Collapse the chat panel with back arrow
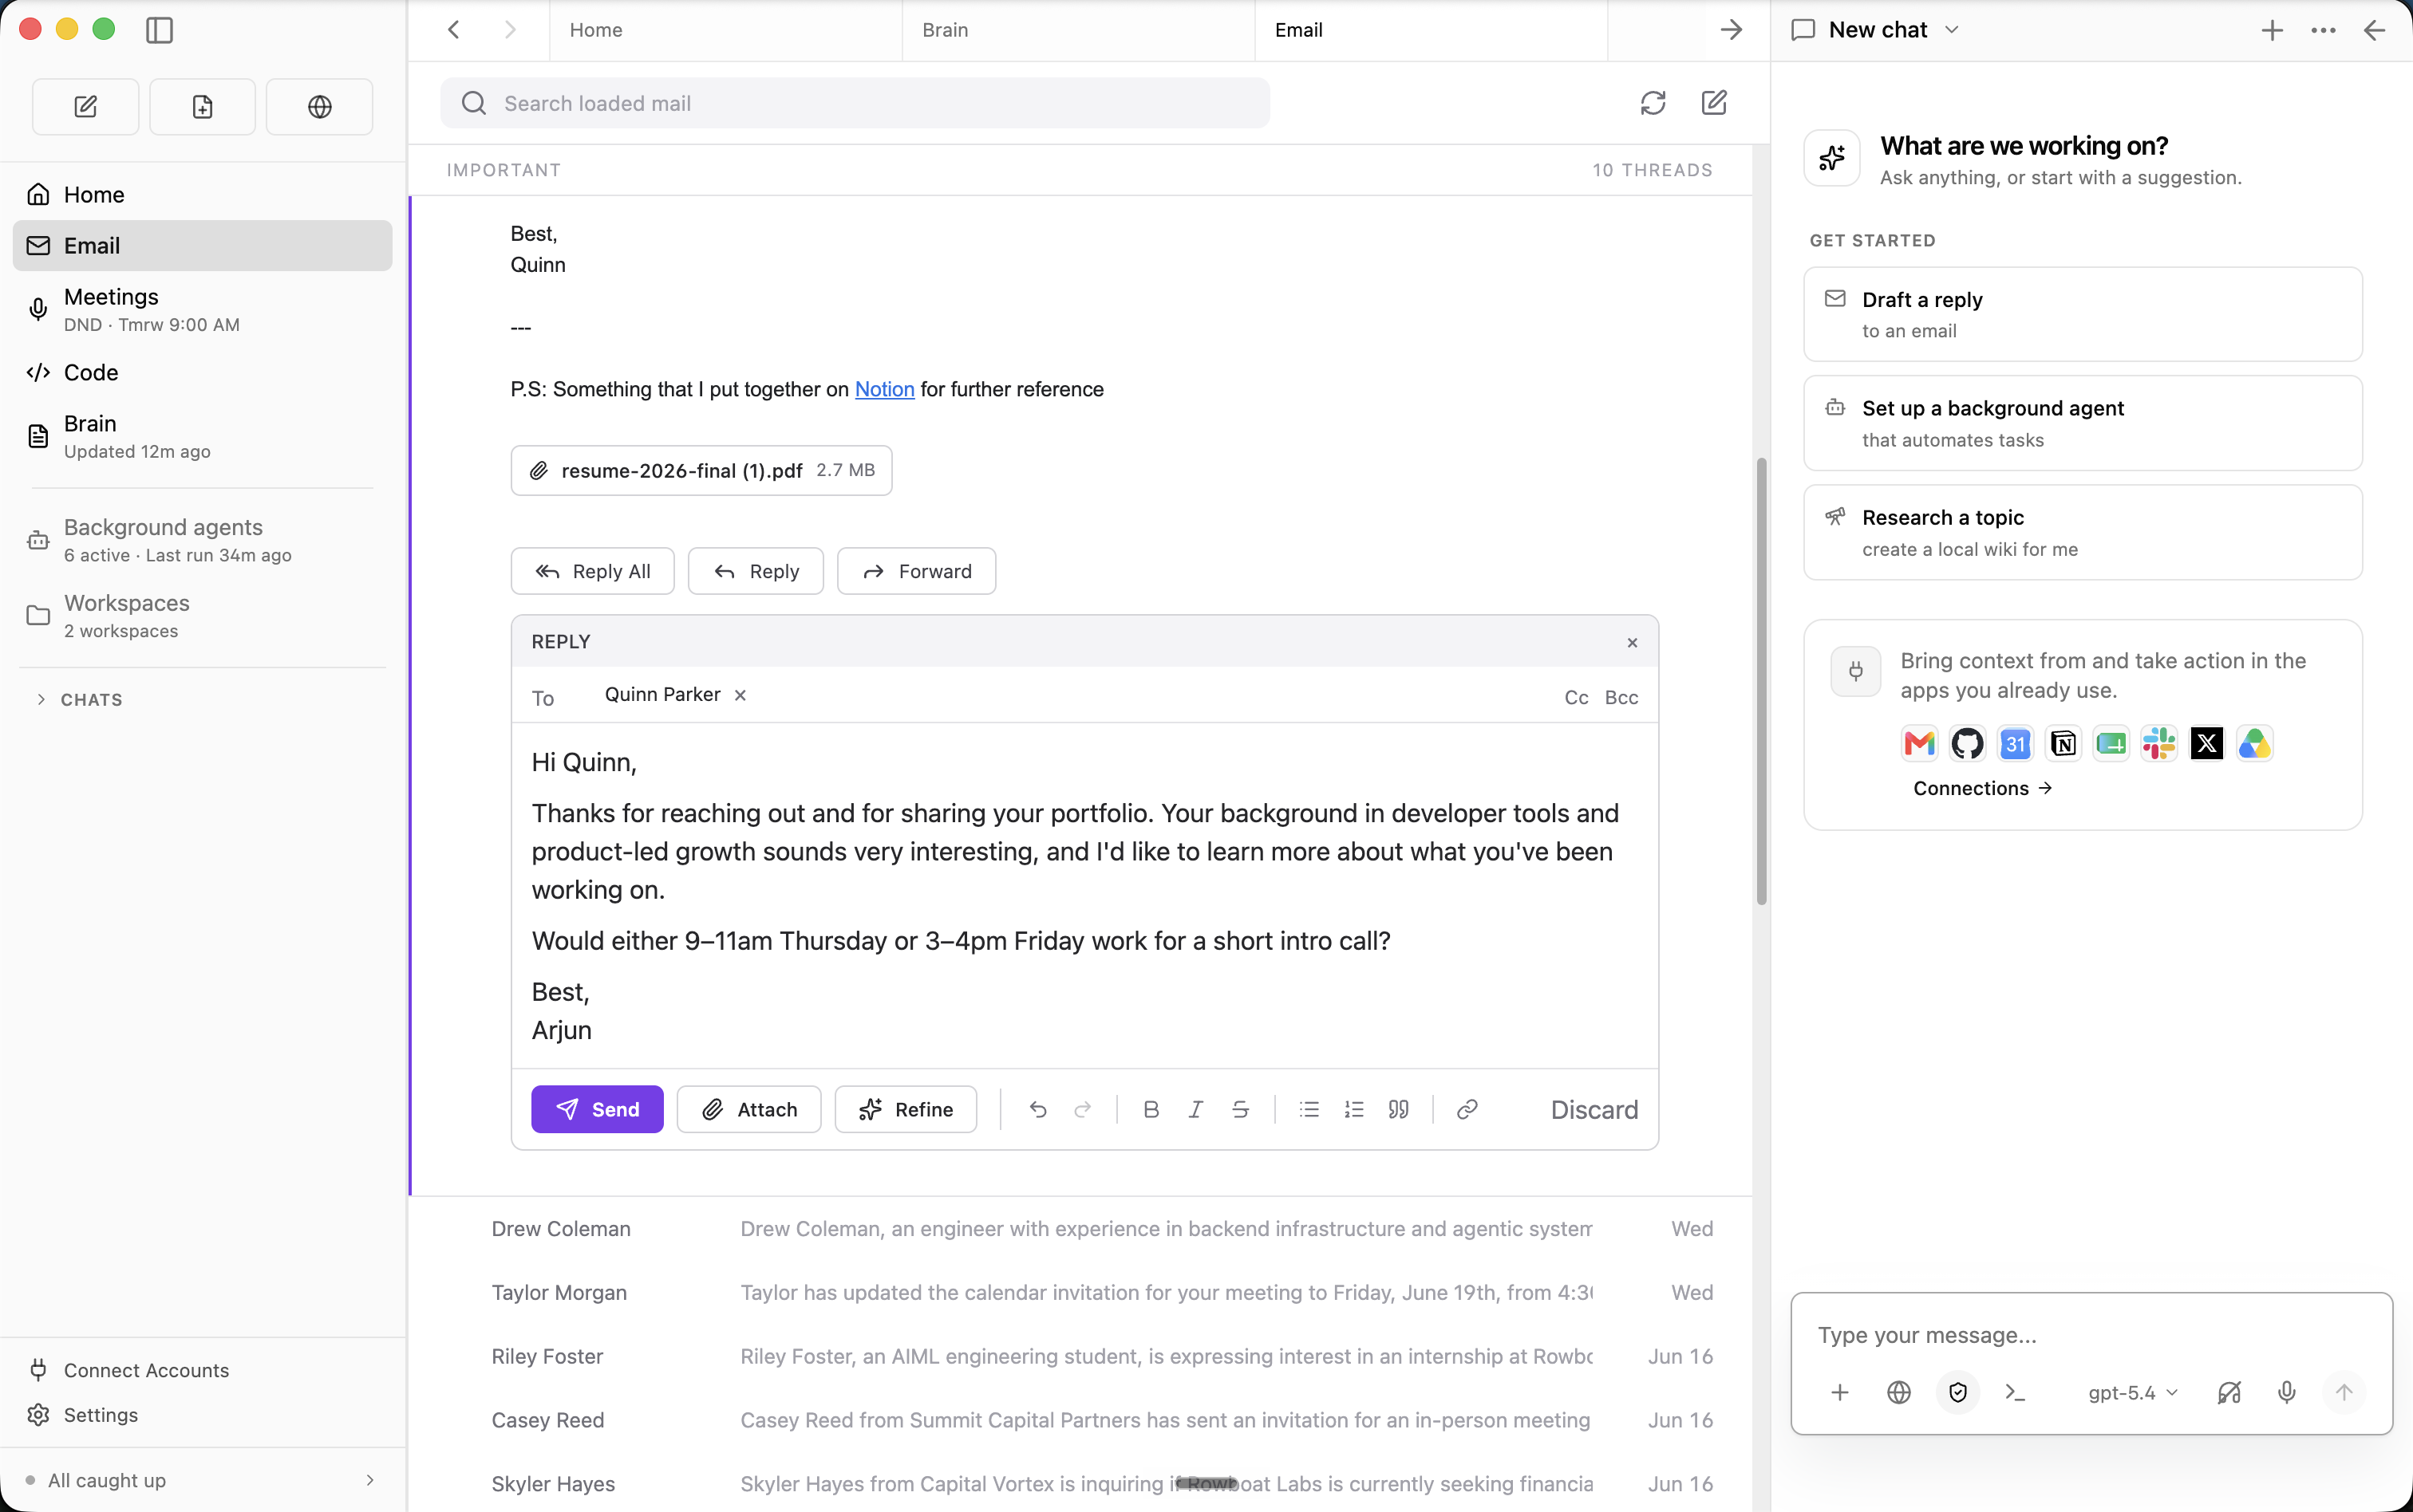 coord(2374,30)
